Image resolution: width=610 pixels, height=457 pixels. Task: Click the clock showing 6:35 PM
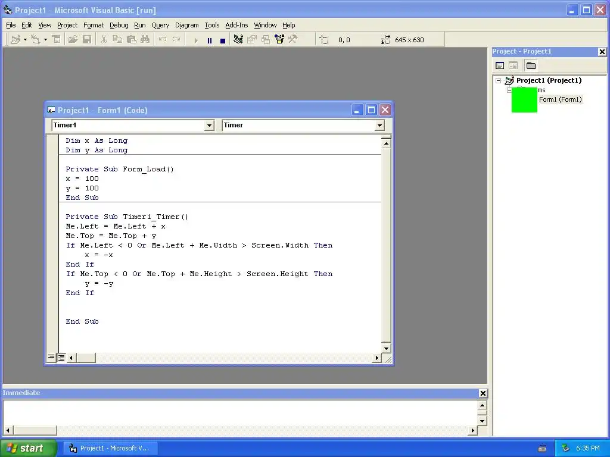click(x=587, y=448)
